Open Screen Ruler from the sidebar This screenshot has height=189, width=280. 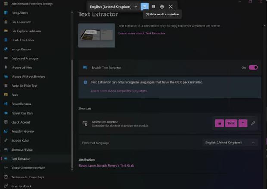[20, 140]
